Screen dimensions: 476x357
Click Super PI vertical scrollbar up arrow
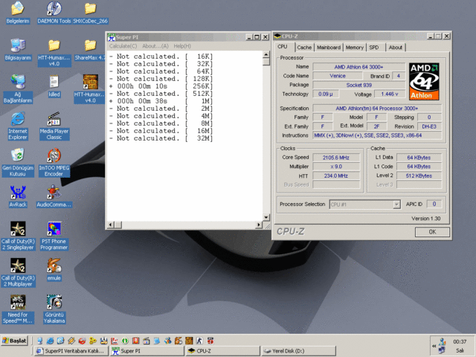point(266,54)
